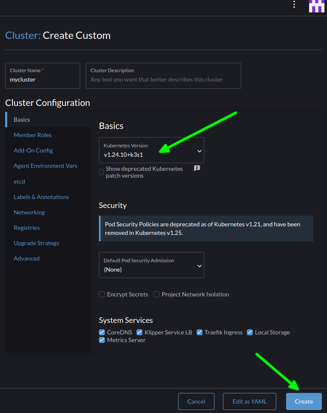
Task: Uncheck Klipper Service LB
Action: (139, 332)
